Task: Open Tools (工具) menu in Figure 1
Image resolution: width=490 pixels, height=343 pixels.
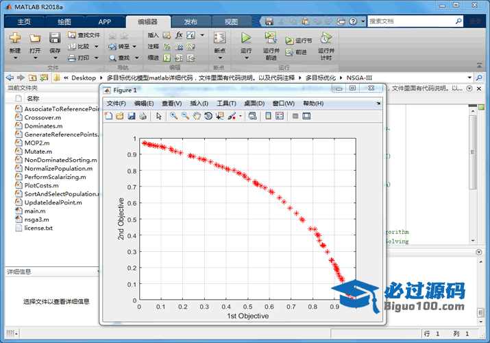Action: (x=226, y=104)
